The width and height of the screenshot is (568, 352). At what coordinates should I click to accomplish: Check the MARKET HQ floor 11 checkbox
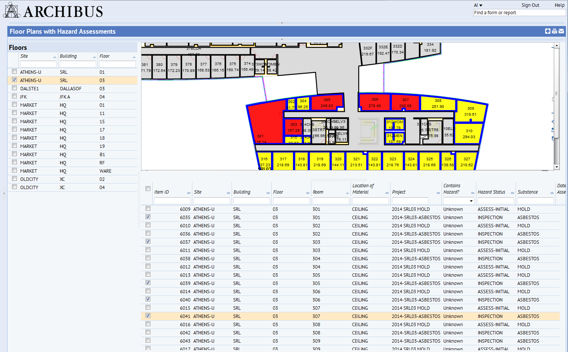point(14,113)
